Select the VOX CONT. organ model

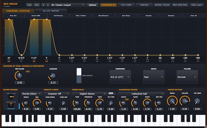126,5
